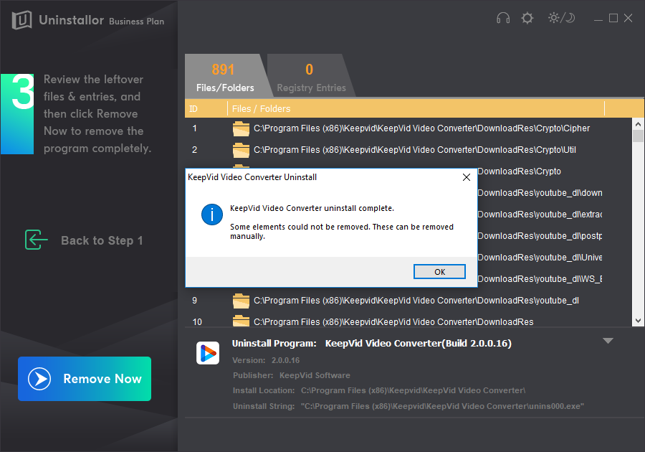The width and height of the screenshot is (645, 452).
Task: Click the Files / Folders column header
Action: pyautogui.click(x=261, y=108)
